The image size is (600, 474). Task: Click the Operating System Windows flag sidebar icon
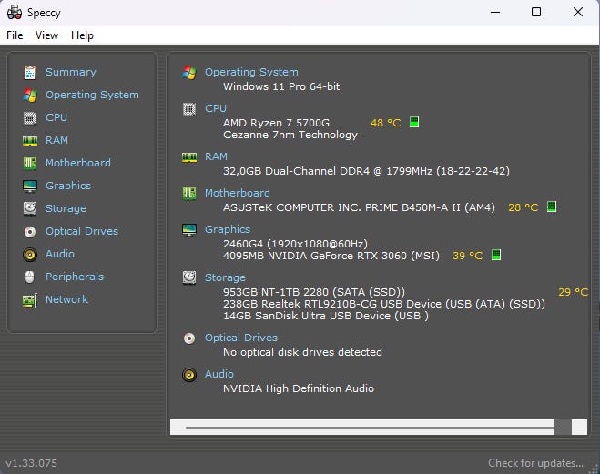30,96
